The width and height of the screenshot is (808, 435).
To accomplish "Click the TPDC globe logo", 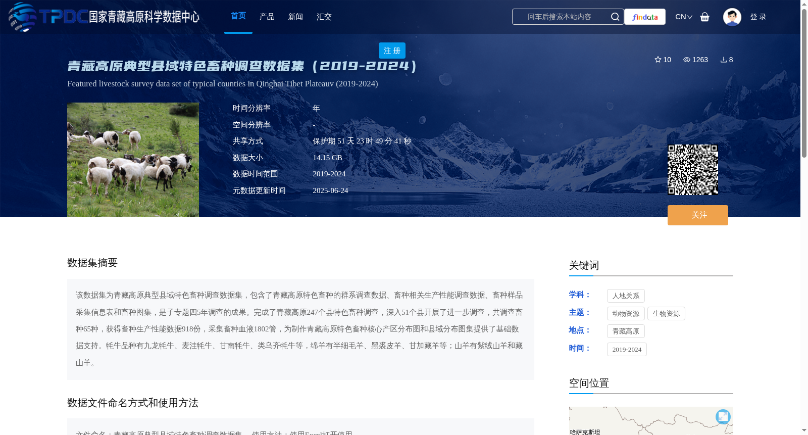I will (22, 17).
